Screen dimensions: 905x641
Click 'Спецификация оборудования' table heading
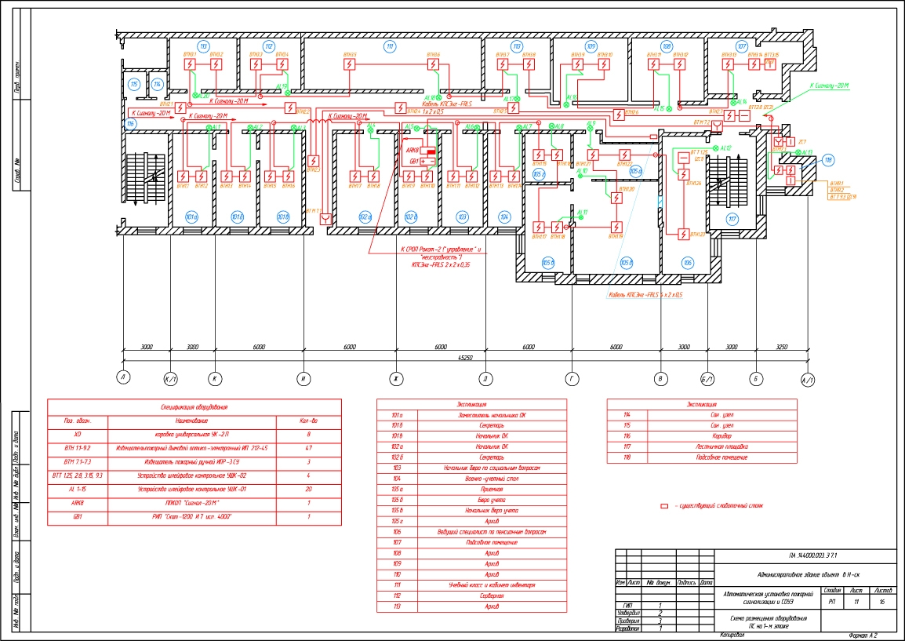click(x=194, y=407)
